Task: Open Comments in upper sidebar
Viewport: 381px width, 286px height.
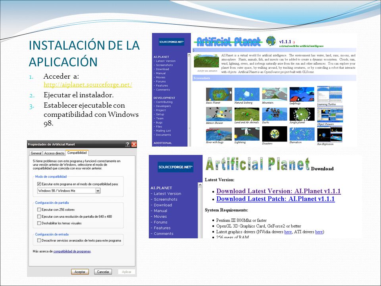Action: [163, 90]
